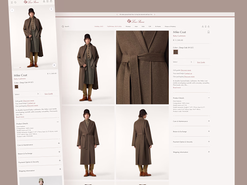This screenshot has height=185, width=247.
Task: Collapse Product Details in the desktop panel
Action: (x=209, y=98)
